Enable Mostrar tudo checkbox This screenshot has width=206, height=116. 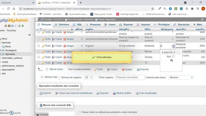point(42,77)
